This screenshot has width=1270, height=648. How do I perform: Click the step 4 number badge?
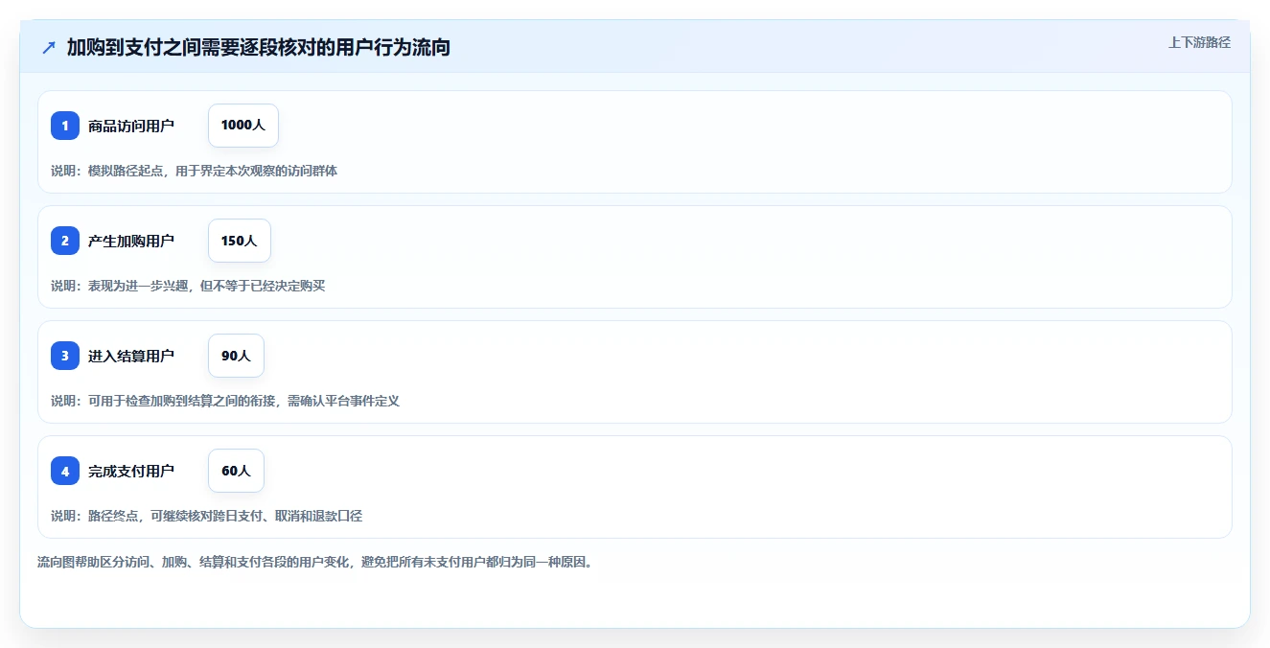(x=65, y=471)
